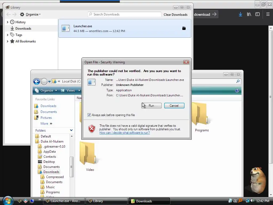Select History entry in Library sidebar
273x205 pixels.
tap(20, 22)
